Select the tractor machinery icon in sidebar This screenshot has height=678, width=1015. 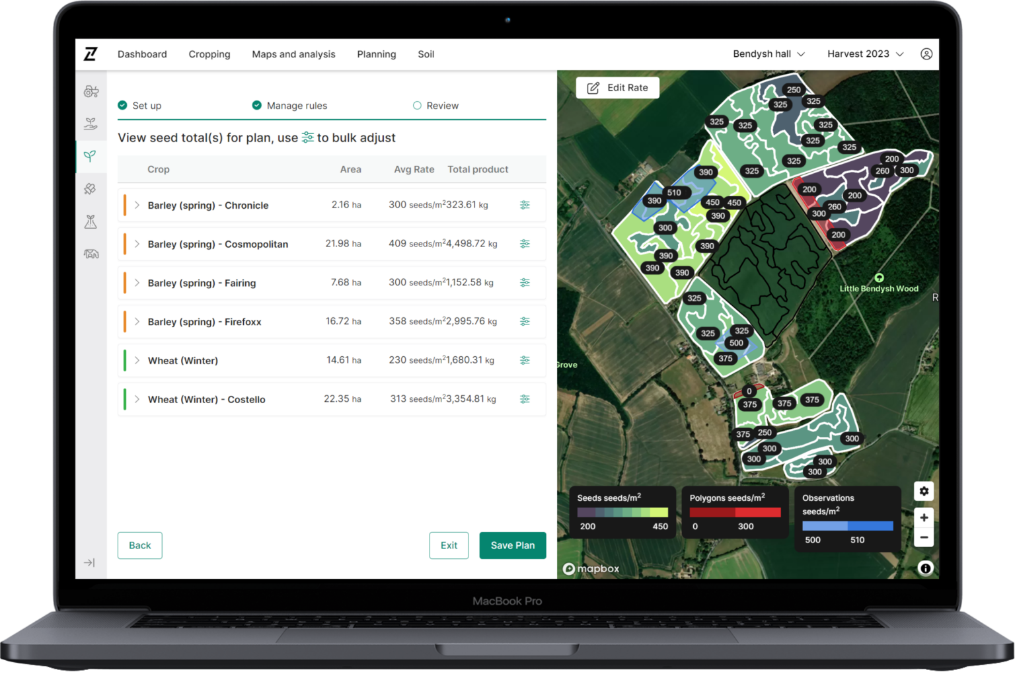[91, 91]
